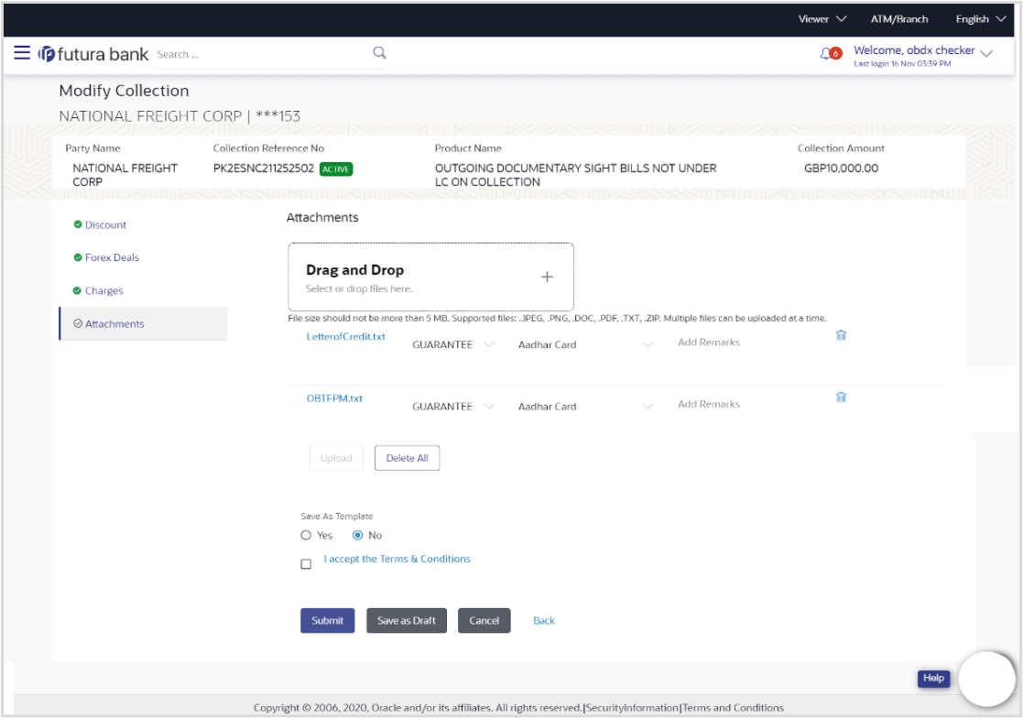Click the search magnifier icon
Image resolution: width=1023 pixels, height=718 pixels.
[x=379, y=53]
